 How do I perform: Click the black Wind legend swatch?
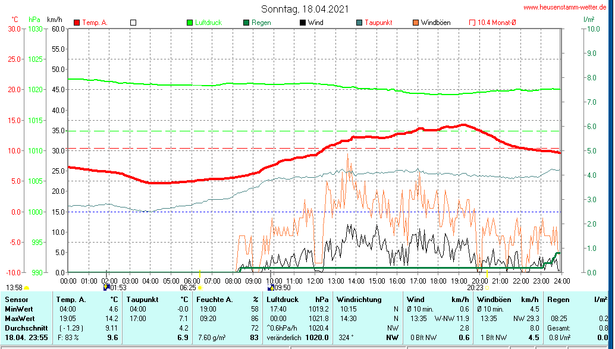tap(303, 23)
